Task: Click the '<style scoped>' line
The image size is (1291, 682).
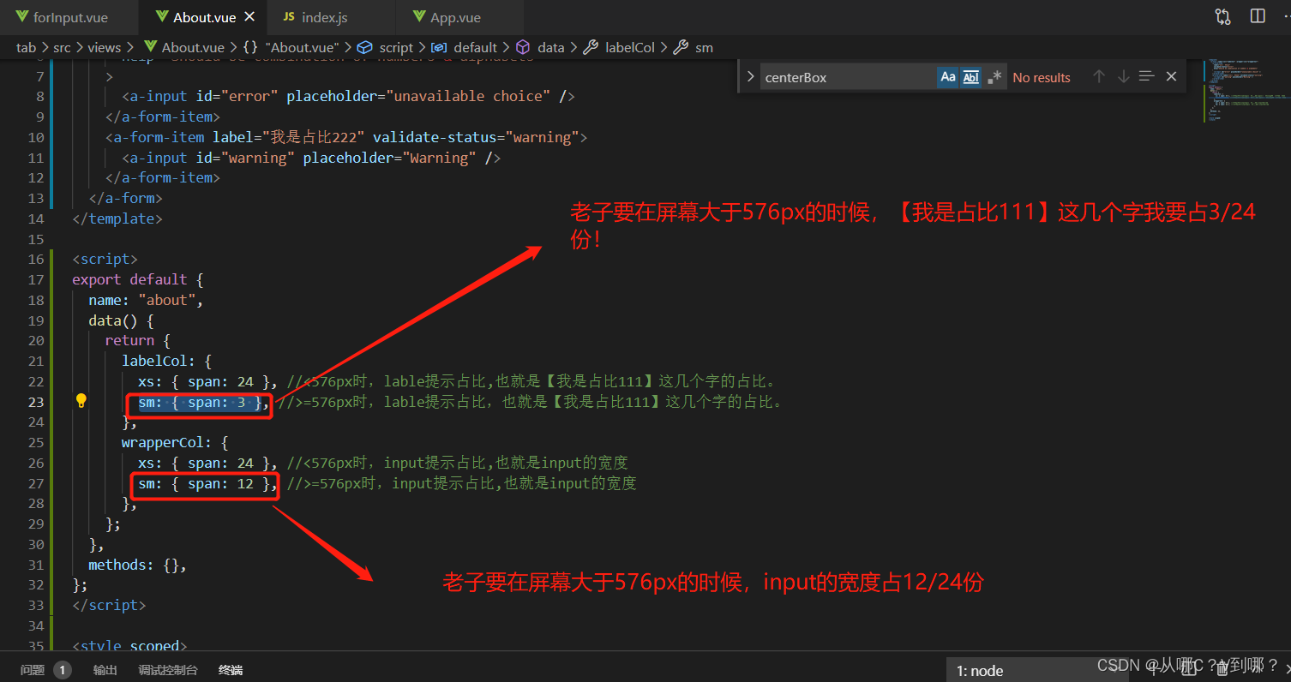Action: click(129, 646)
